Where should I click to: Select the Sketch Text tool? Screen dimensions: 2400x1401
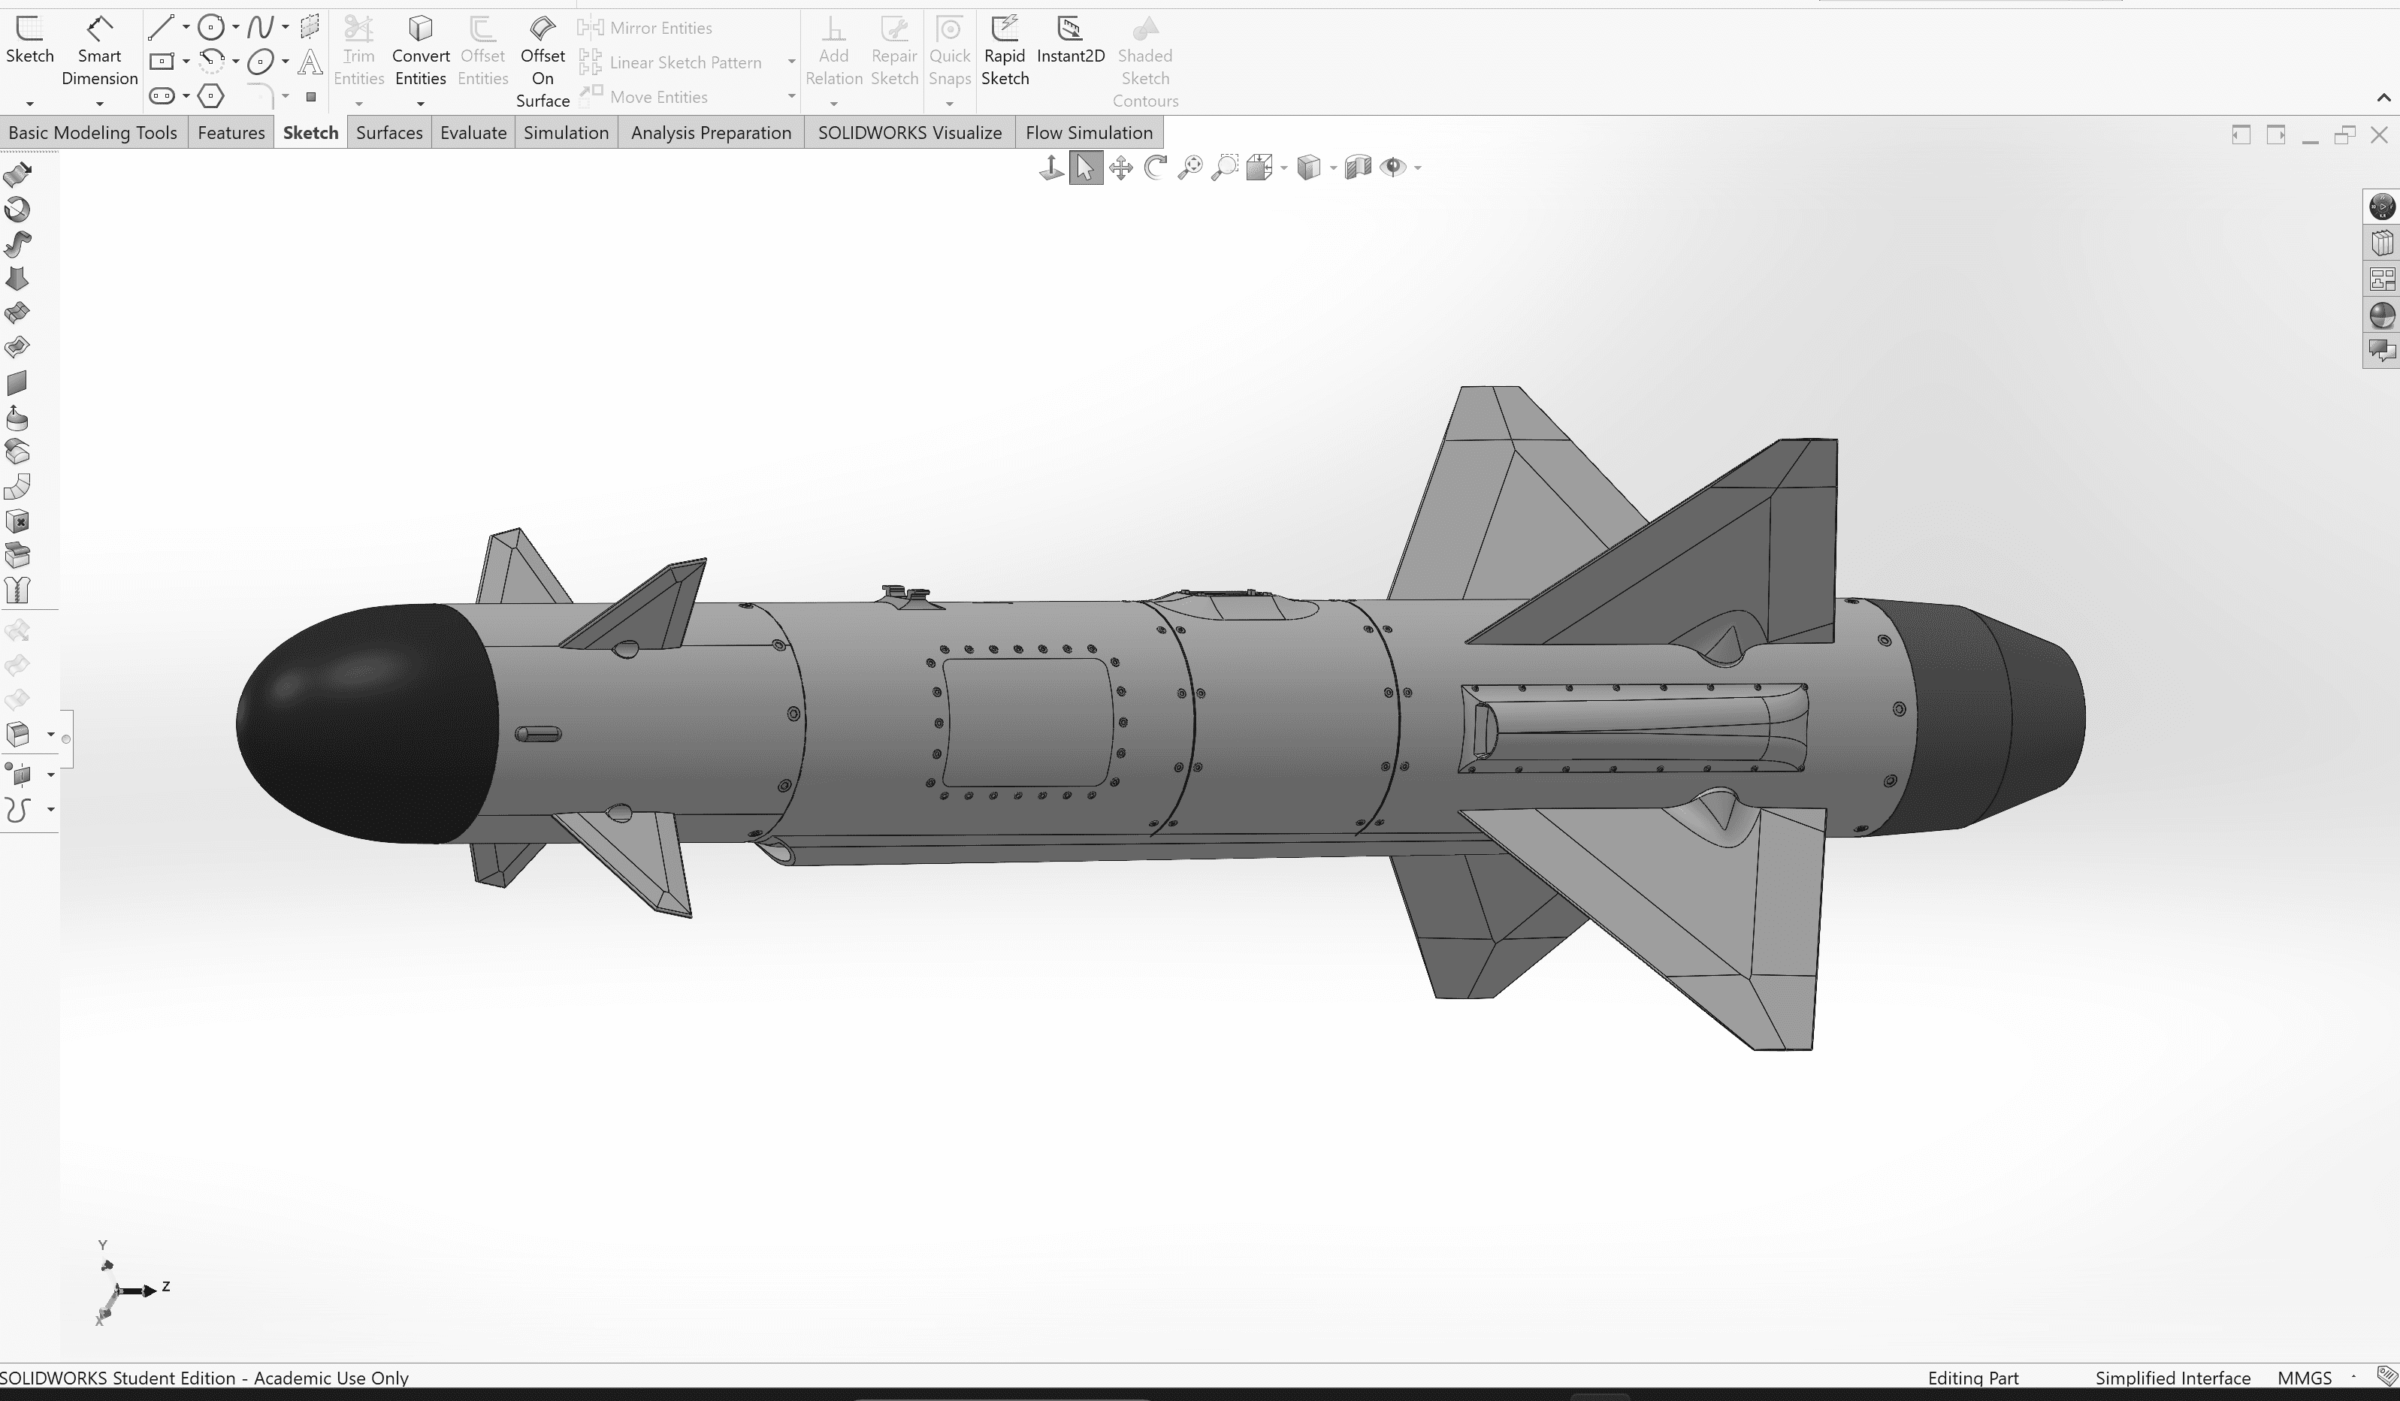tap(310, 63)
